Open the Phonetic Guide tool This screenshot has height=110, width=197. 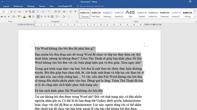30,12
